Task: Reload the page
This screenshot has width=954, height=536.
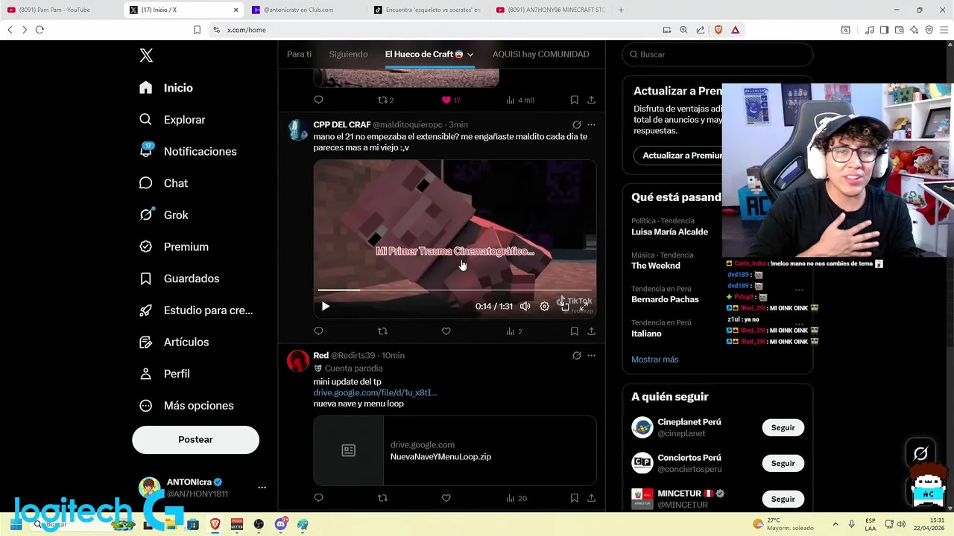Action: tap(40, 30)
